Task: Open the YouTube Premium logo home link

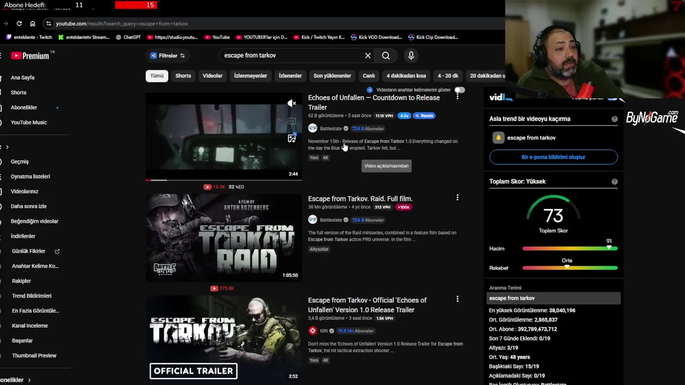Action: (x=32, y=56)
